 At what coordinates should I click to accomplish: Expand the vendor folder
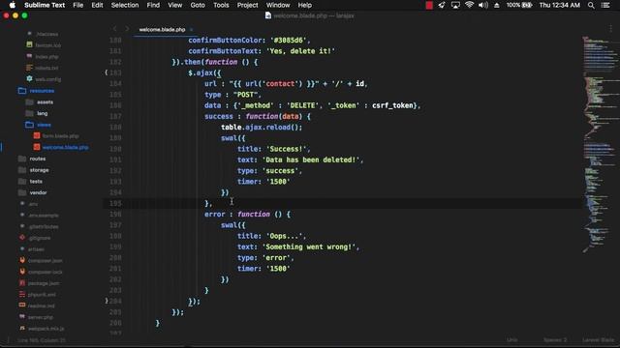point(22,192)
